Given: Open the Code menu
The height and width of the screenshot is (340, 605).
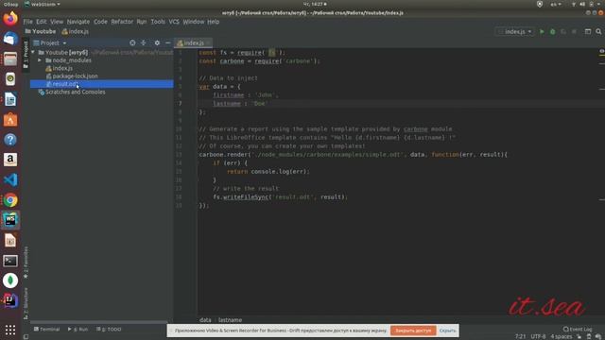Looking at the screenshot, I should pos(100,22).
